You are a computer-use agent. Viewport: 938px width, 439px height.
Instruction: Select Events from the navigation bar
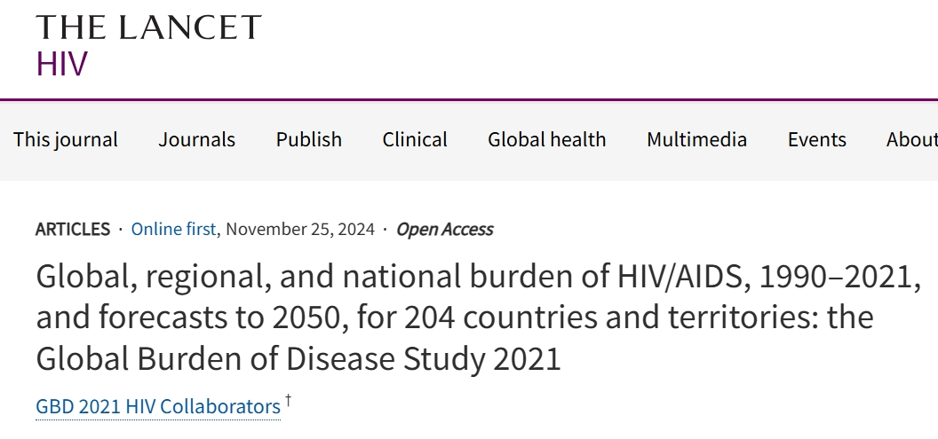pos(816,139)
